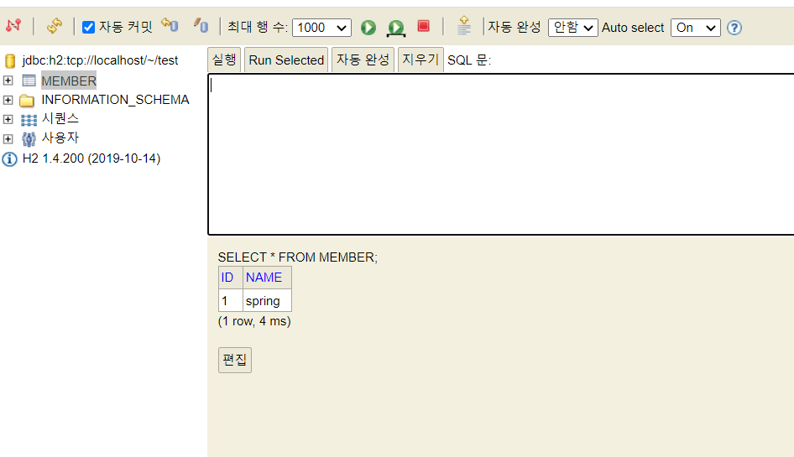The width and height of the screenshot is (794, 457).
Task: Click the cell containing 1
Action: [231, 300]
